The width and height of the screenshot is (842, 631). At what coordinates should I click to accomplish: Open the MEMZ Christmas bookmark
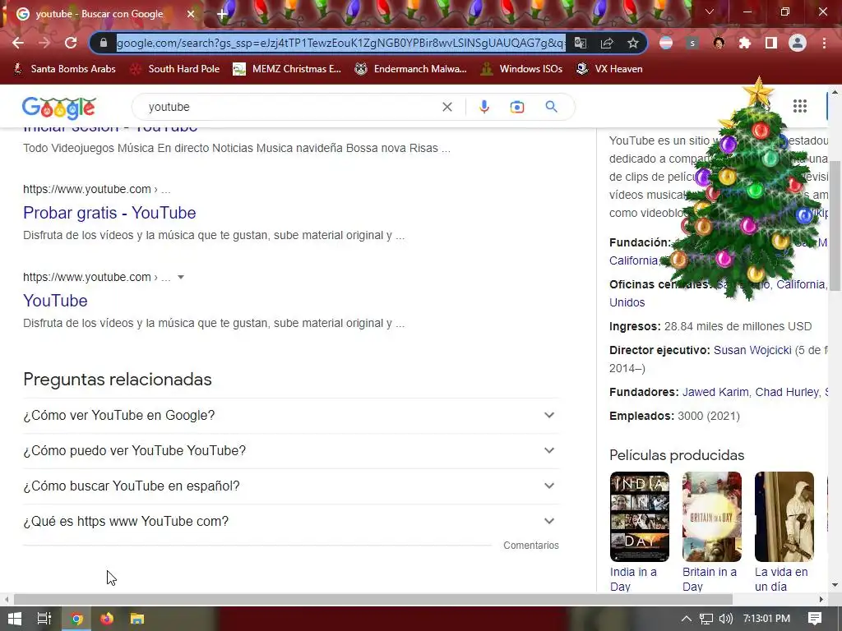pos(287,69)
